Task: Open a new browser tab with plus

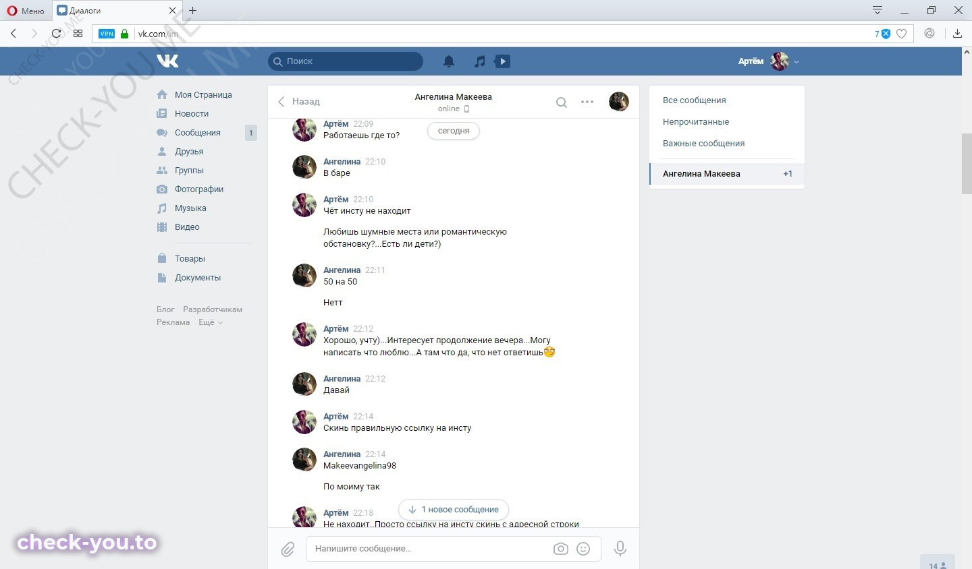Action: pyautogui.click(x=193, y=11)
